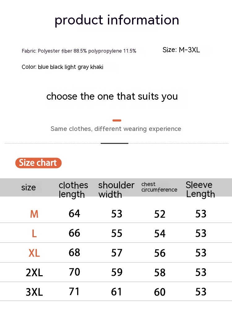Screen dimensions: 232x312
Task: Click the small orange dash marker
Action: coord(117,120)
